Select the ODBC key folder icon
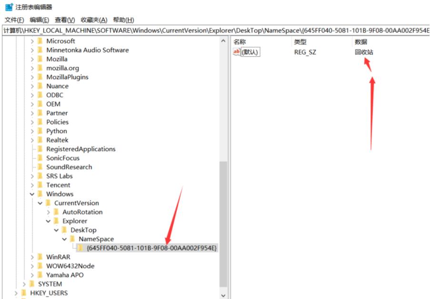 [41, 95]
